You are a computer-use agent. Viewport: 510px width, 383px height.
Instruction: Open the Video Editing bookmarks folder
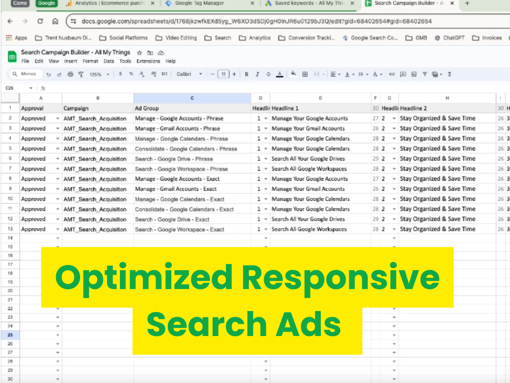(x=176, y=38)
